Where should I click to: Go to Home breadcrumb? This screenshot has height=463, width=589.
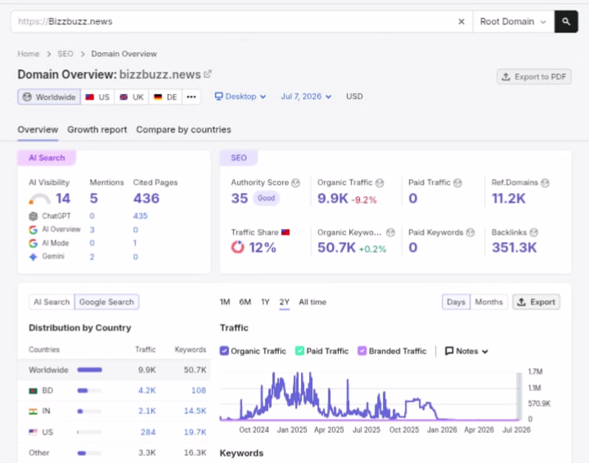click(x=28, y=54)
